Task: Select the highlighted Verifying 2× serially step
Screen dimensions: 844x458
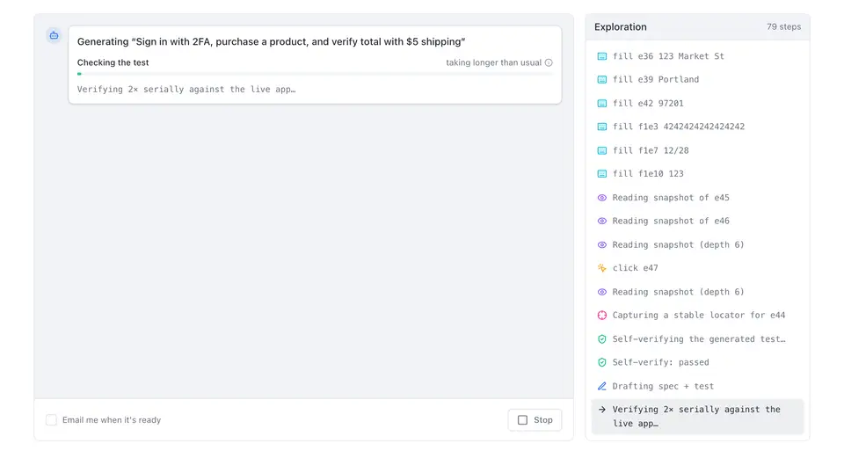Action: tap(697, 417)
